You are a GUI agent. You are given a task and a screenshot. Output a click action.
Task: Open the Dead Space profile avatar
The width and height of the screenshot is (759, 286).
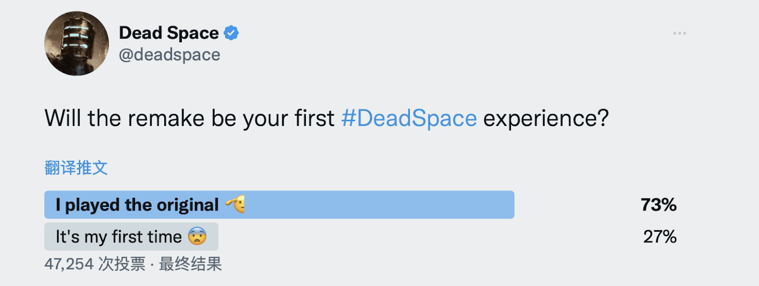(x=76, y=44)
